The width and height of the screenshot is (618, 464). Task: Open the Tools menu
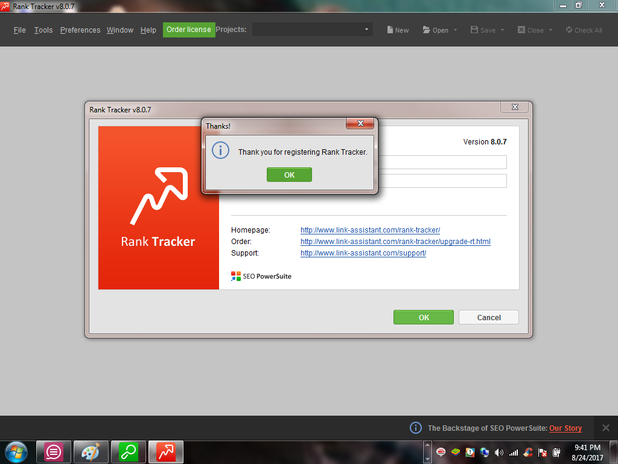[43, 30]
